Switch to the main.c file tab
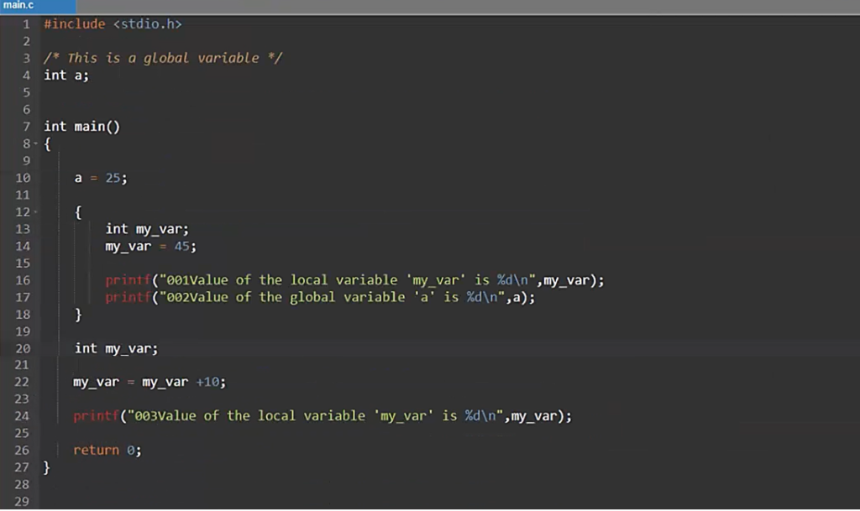The image size is (860, 511). 18,6
